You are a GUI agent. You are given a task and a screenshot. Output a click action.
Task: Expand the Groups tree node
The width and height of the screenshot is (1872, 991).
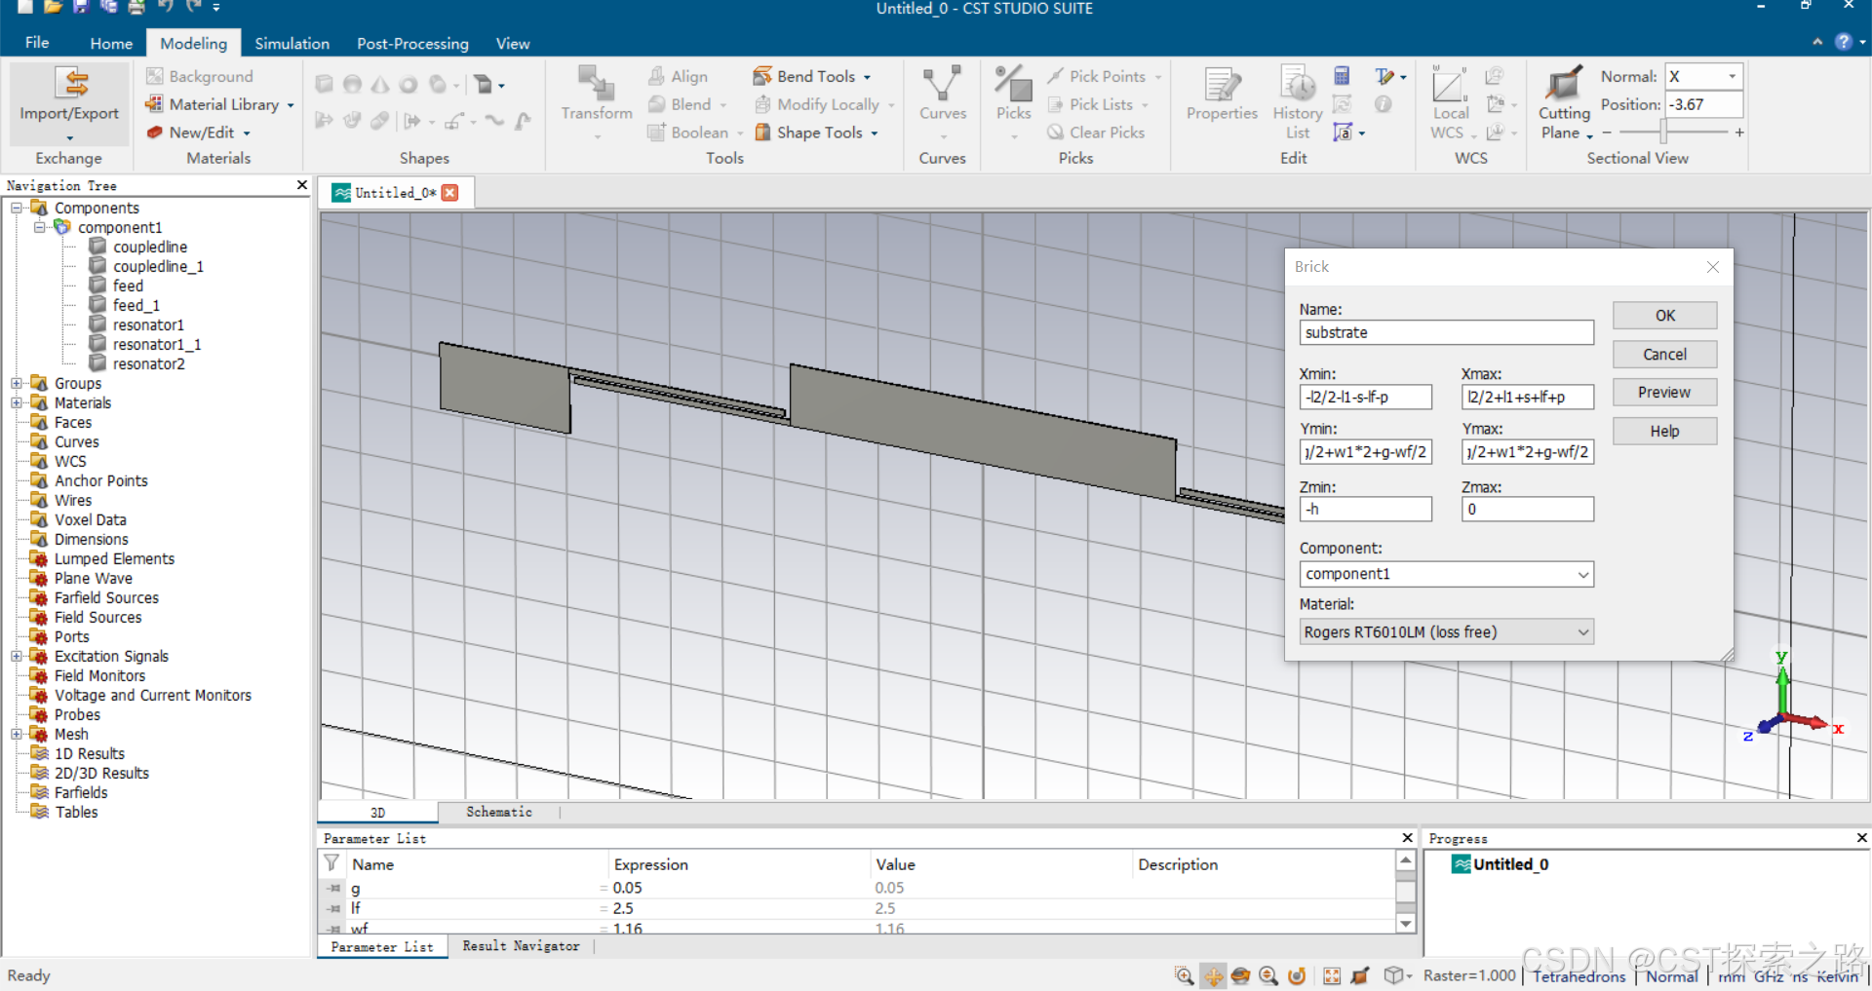click(17, 383)
